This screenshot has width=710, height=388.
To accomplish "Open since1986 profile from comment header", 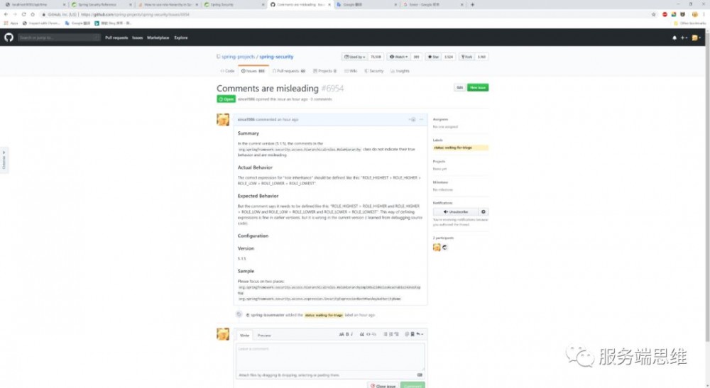I will click(246, 119).
